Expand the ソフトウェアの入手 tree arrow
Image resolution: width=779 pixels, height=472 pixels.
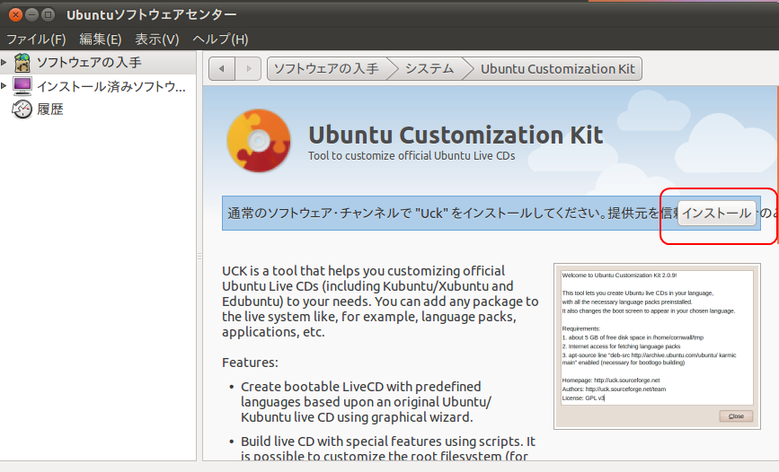(4, 62)
